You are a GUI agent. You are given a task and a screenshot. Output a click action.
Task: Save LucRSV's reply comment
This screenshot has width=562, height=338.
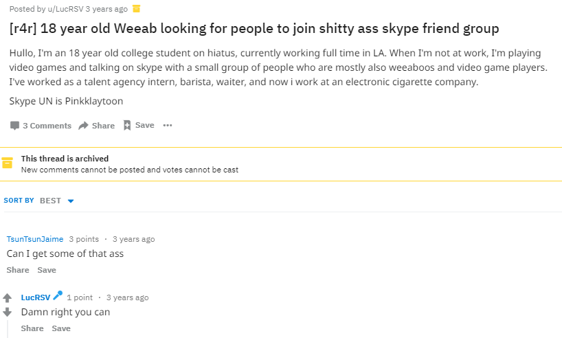(61, 328)
